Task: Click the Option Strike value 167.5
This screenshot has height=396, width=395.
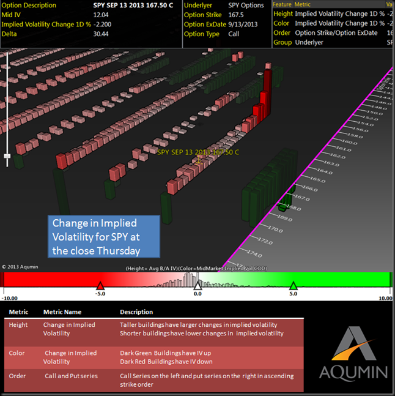Action: 236,15
